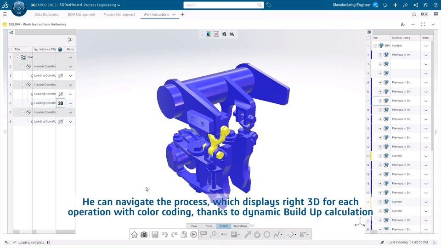This screenshot has height=248, width=441.
Task: Switch to the BOM Management tab
Action: tap(81, 14)
